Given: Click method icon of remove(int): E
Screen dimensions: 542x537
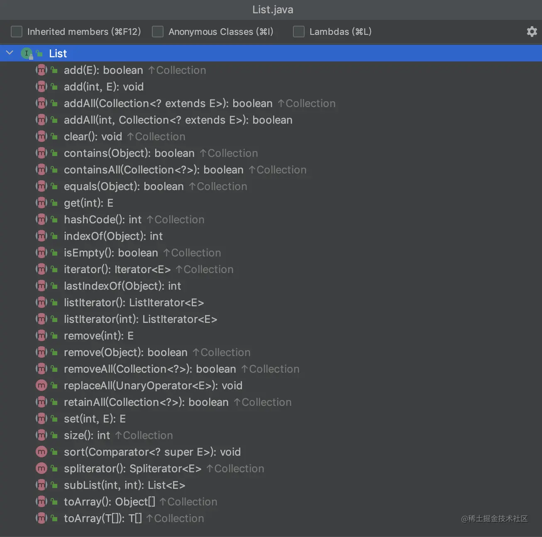Looking at the screenshot, I should pos(42,335).
